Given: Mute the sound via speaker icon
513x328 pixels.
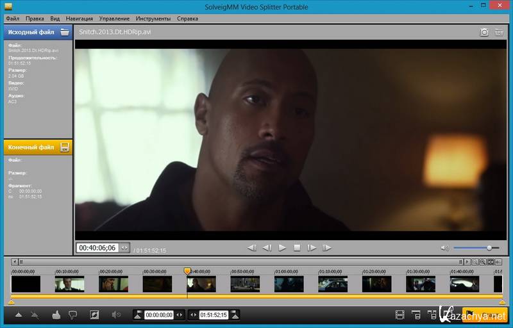Looking at the screenshot, I should tap(444, 248).
